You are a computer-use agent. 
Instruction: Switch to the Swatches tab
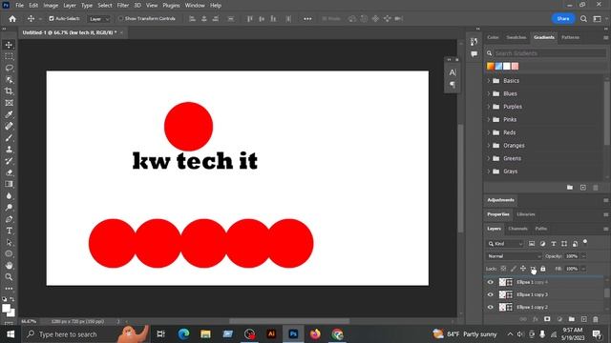516,37
